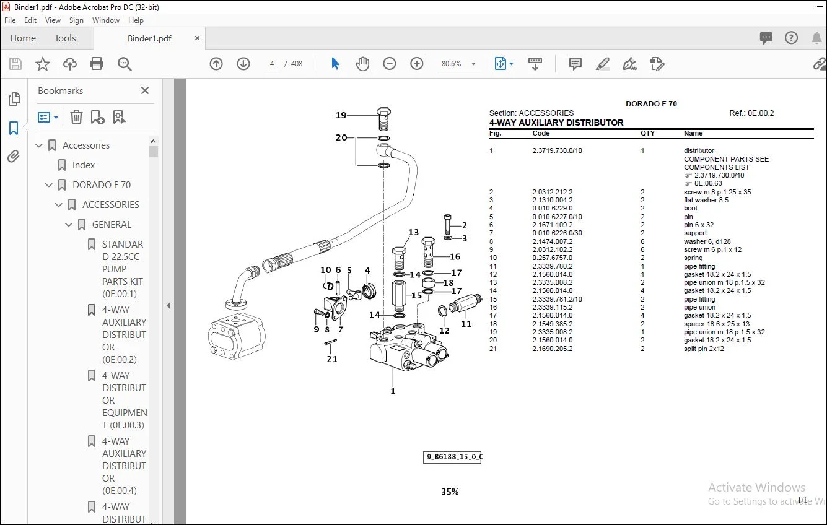This screenshot has height=525, width=827.
Task: Delete the selected bookmark
Action: pos(76,117)
